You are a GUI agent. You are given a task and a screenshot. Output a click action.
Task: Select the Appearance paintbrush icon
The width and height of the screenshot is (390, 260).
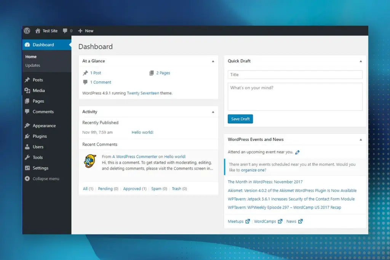[28, 125]
